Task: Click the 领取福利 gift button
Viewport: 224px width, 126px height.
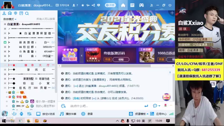Action: (69, 55)
